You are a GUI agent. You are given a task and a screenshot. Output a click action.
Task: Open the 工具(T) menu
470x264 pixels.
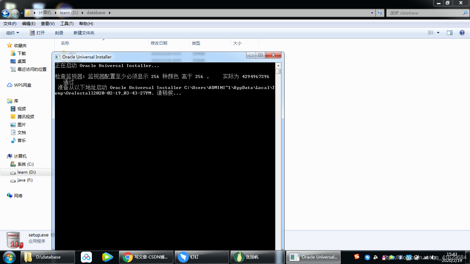pyautogui.click(x=67, y=24)
